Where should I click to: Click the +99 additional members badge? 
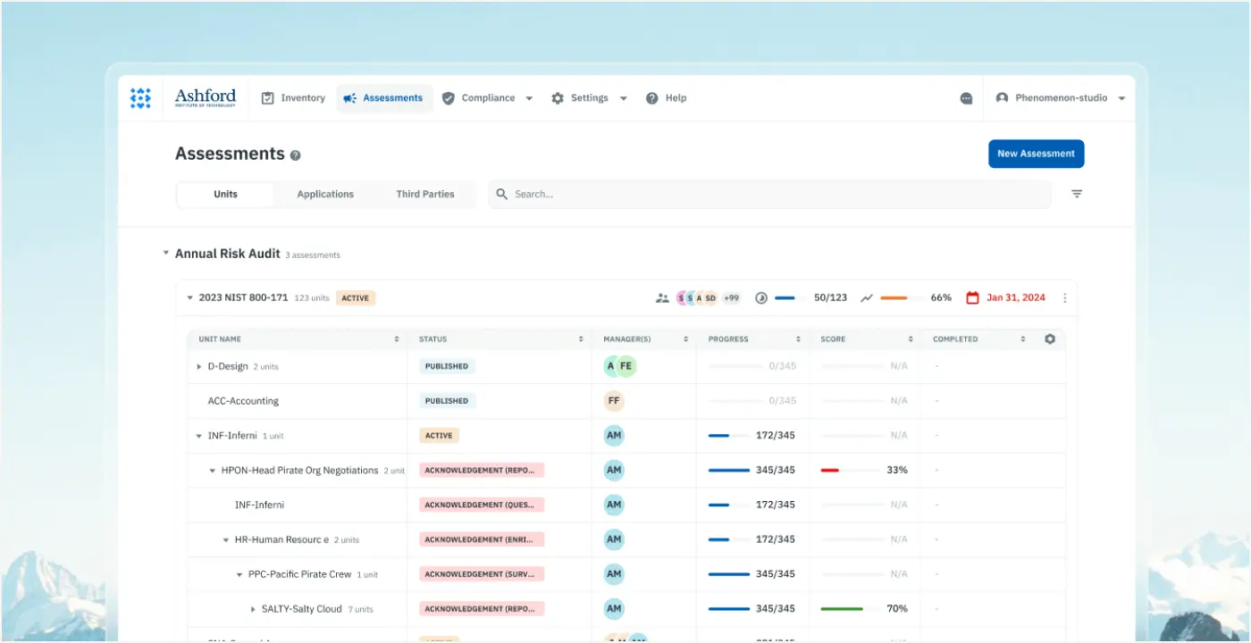coord(731,298)
